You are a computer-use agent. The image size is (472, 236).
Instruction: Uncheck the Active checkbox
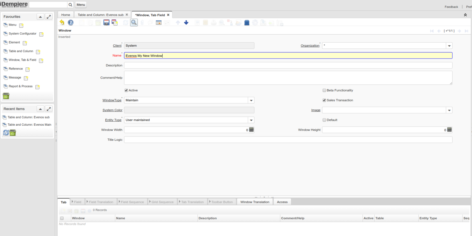click(126, 90)
